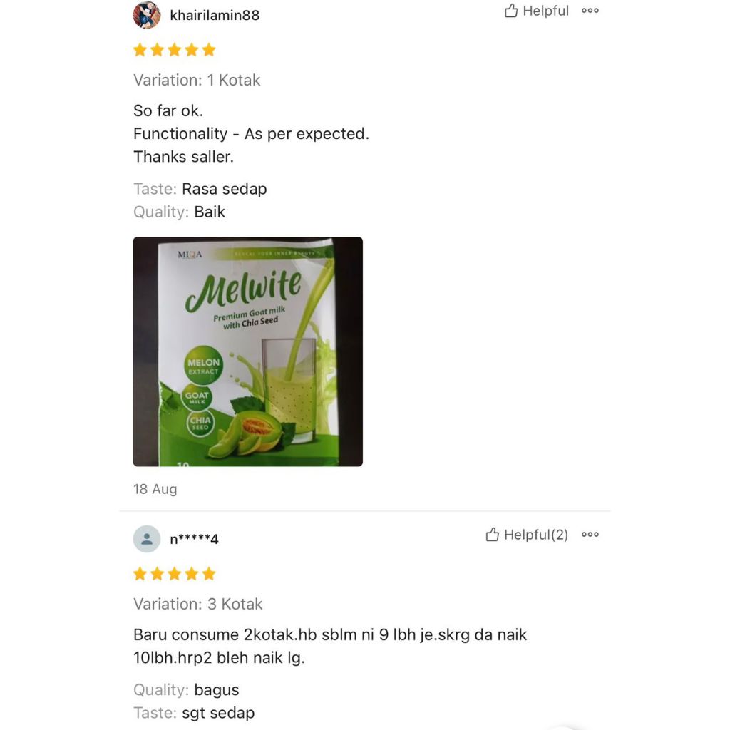Image resolution: width=730 pixels, height=730 pixels.
Task: Click the "Taste: Rasa sedap" attribute
Action: click(200, 189)
